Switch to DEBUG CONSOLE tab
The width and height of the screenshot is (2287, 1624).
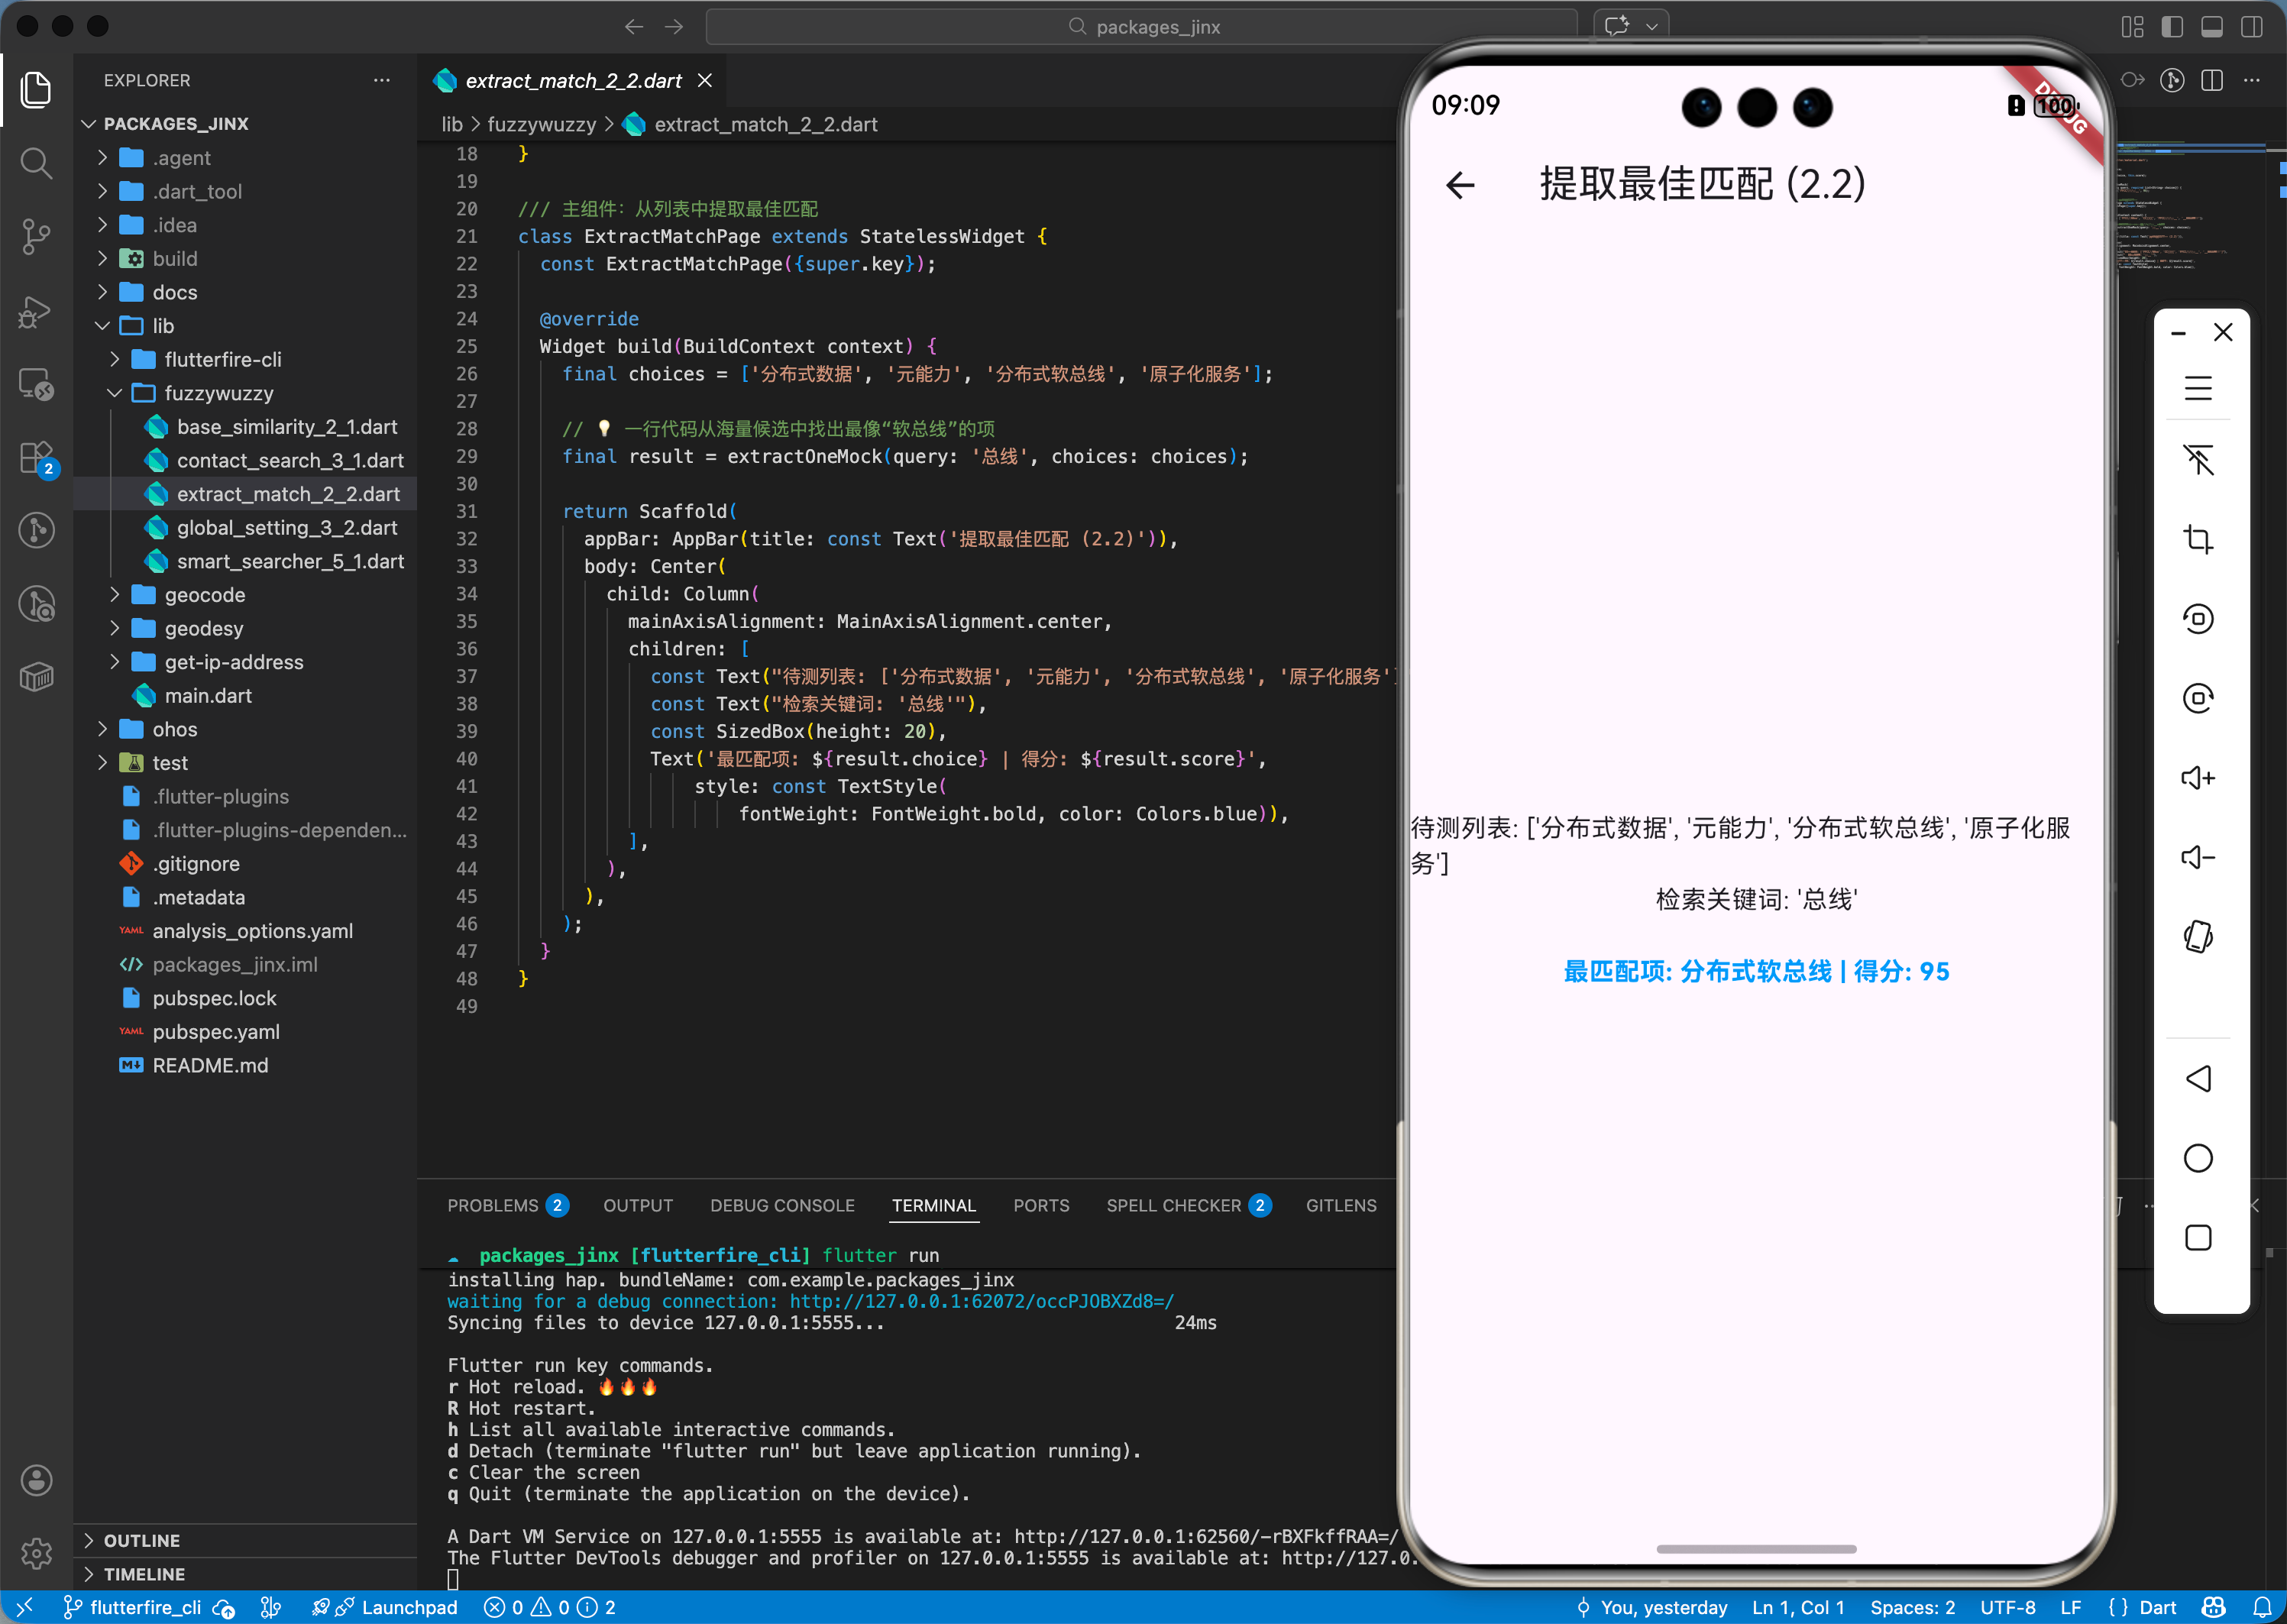click(782, 1205)
